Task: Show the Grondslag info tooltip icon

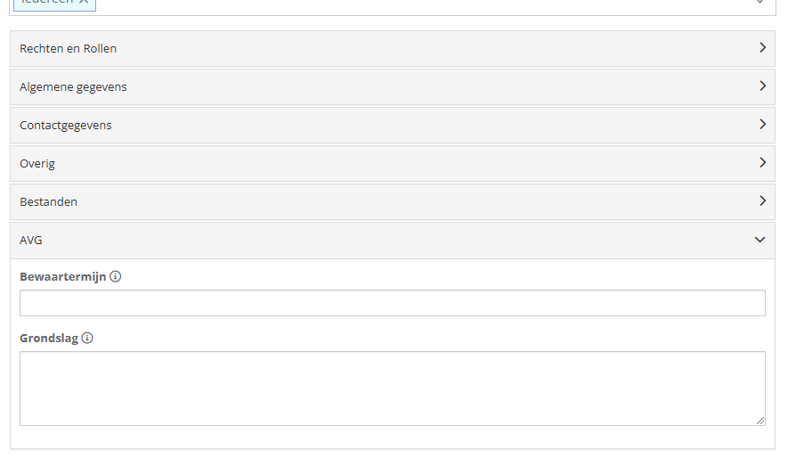Action: pos(87,338)
